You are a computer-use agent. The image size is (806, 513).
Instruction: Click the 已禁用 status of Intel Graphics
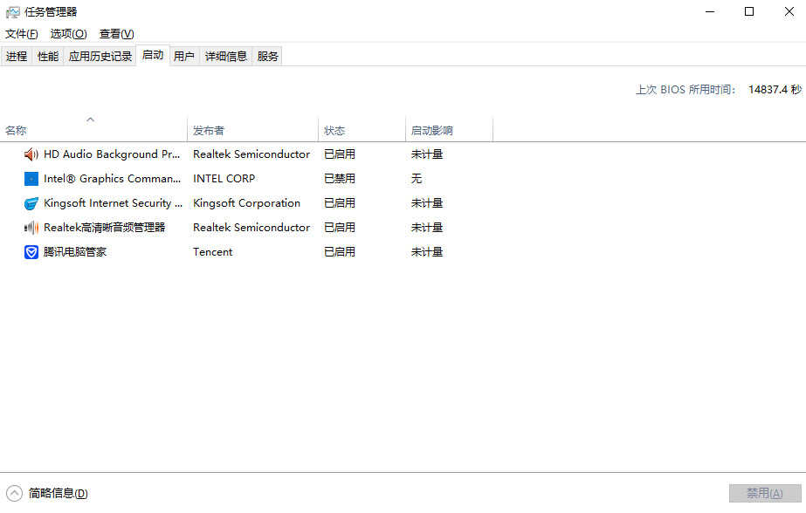tap(340, 179)
